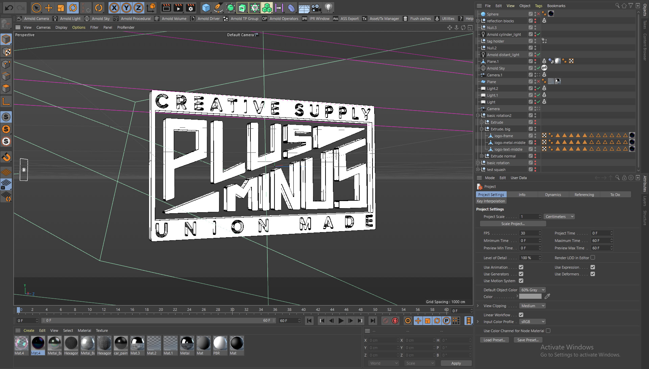The width and height of the screenshot is (649, 369).
Task: Collapse basic rotation2 tree item
Action: 478,116
